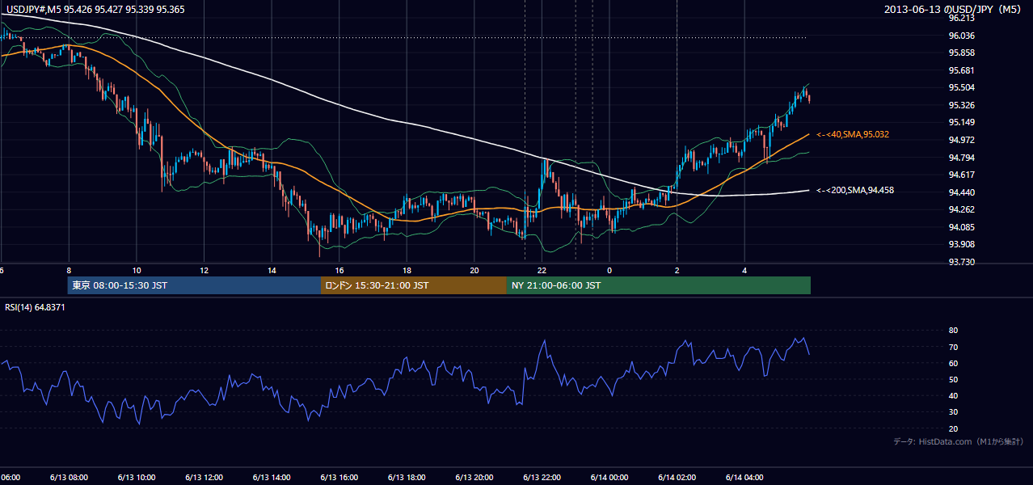
Task: Select the 東京 08:00-15:30 JST session bar
Action: [x=194, y=285]
